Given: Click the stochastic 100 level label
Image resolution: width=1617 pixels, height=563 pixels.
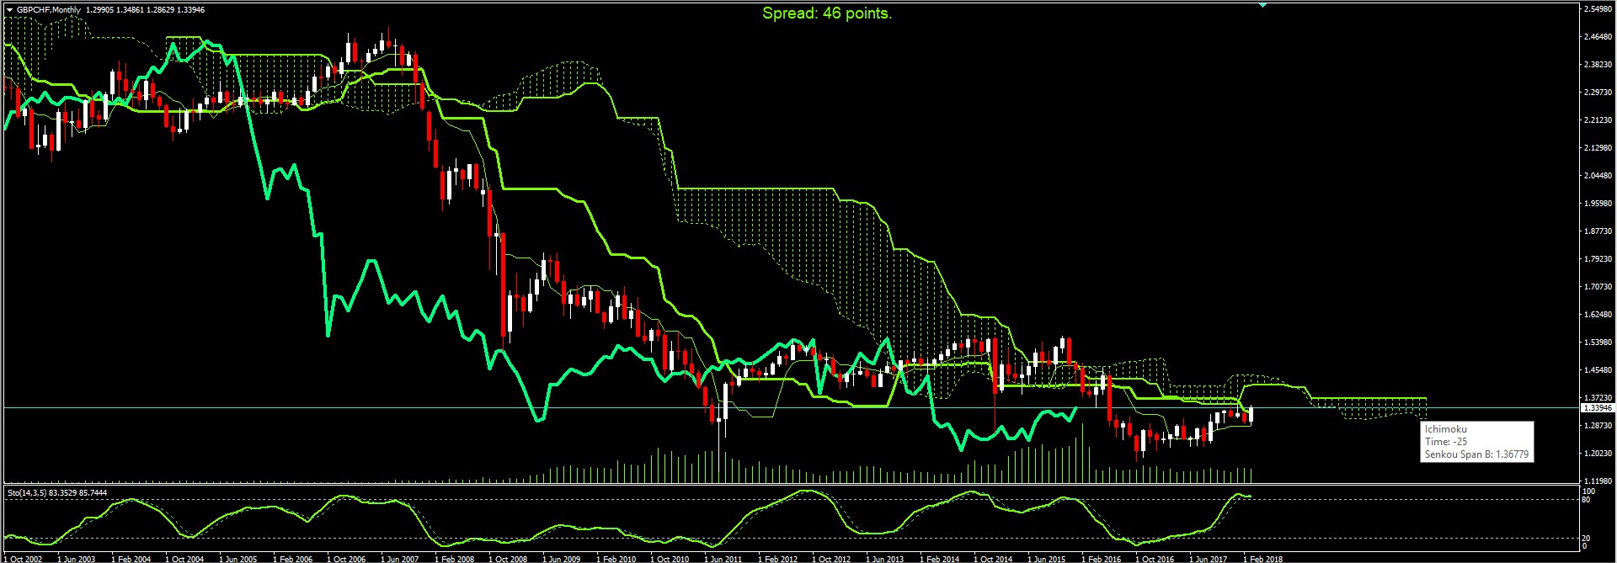Looking at the screenshot, I should click(1588, 491).
